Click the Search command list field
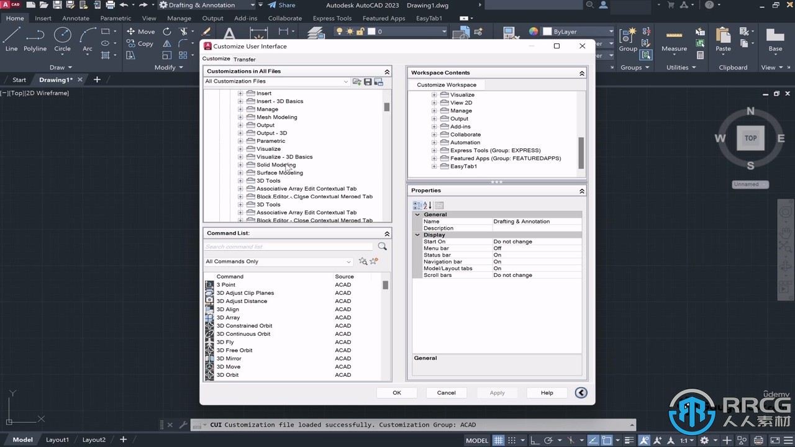Screen dimensions: 795x447 tap(289, 246)
